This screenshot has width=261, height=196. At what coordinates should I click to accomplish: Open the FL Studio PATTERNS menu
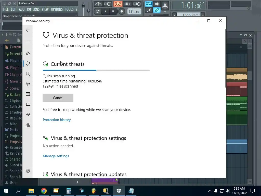(33, 9)
